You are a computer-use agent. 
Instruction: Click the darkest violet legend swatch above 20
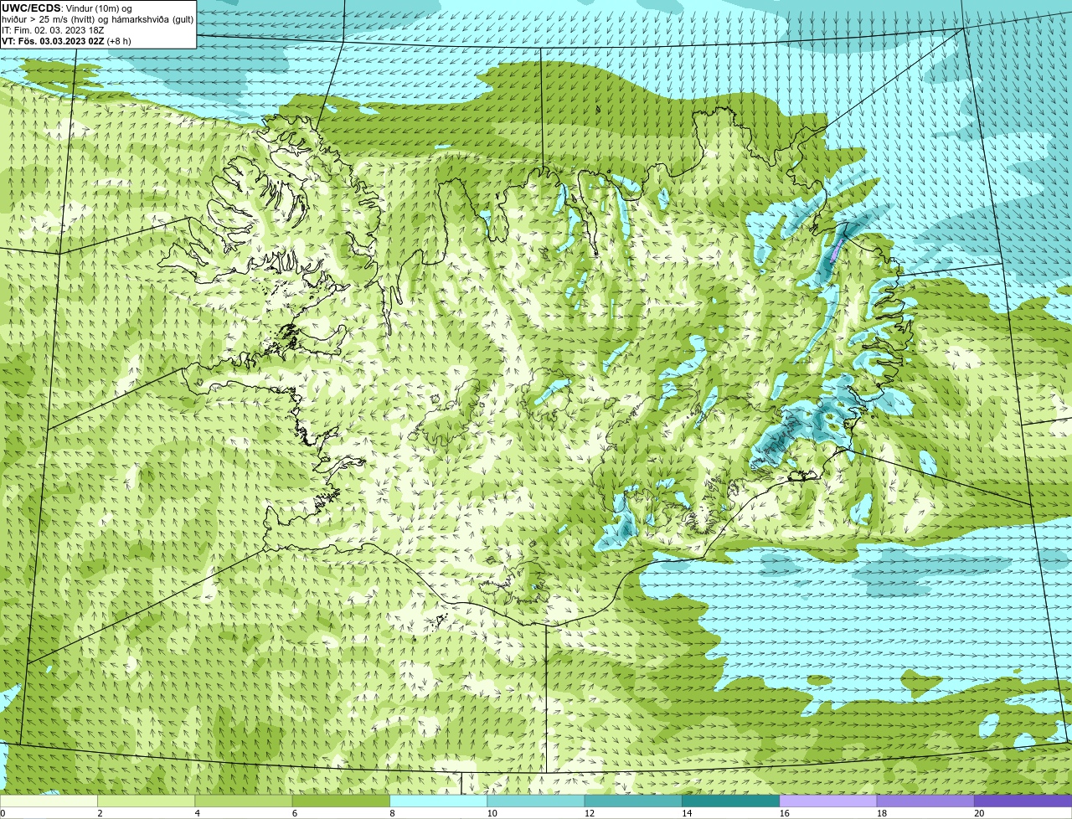[1023, 801]
